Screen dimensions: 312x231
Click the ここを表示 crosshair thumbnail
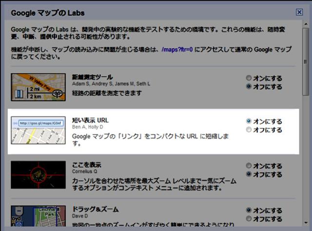pyautogui.click(x=38, y=174)
